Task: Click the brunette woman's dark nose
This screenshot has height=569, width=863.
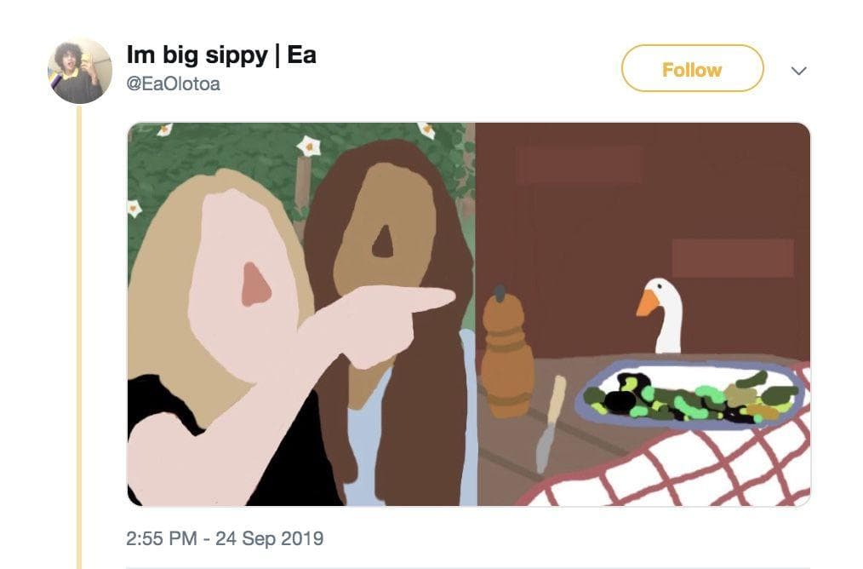Action: click(383, 243)
